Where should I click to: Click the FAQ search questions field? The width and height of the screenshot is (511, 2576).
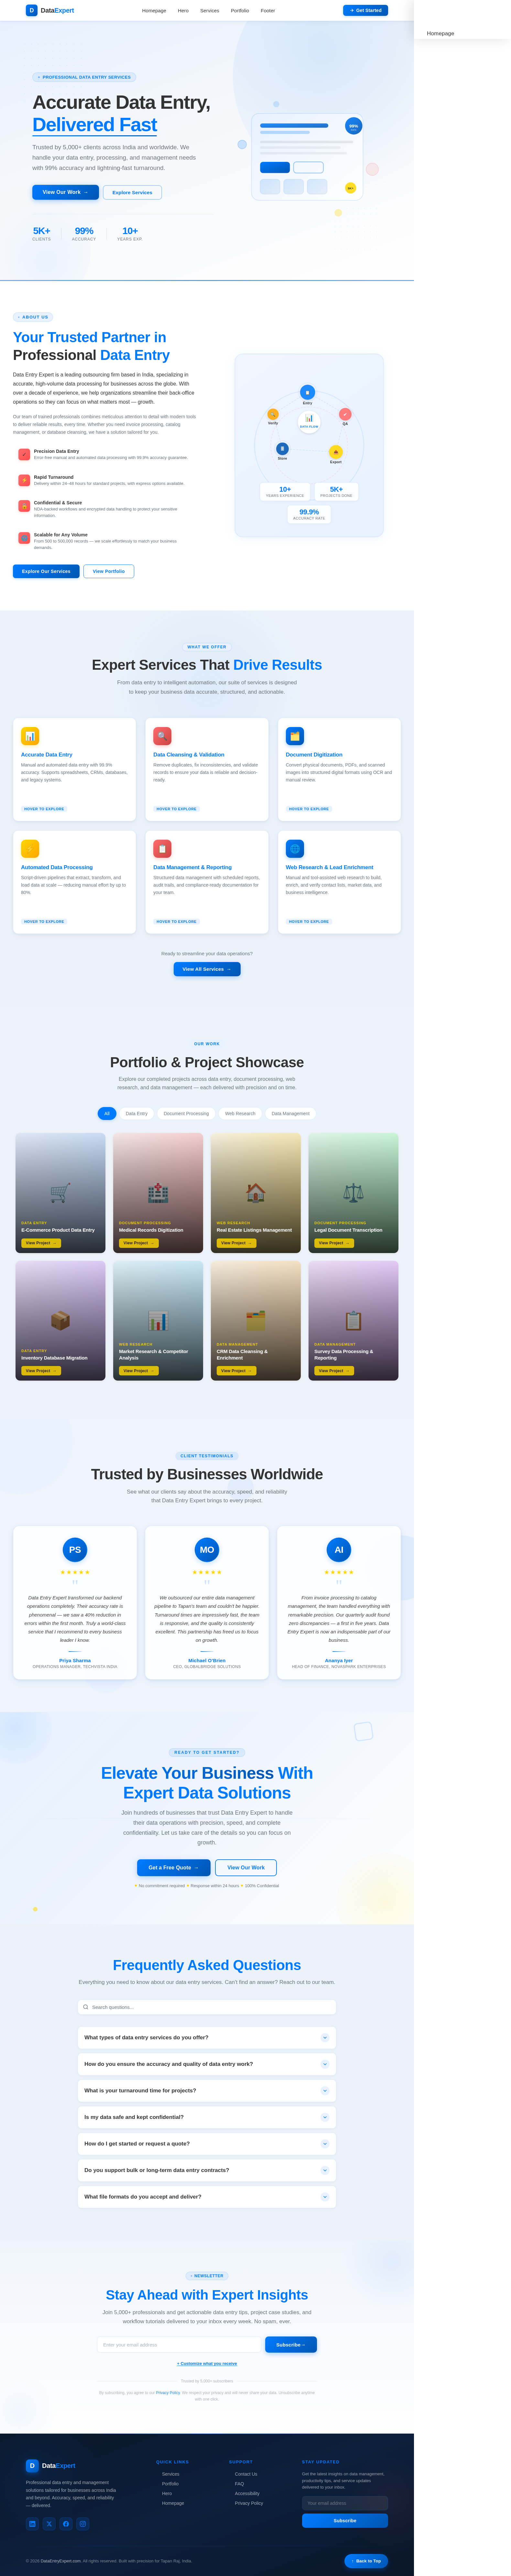[207, 2007]
